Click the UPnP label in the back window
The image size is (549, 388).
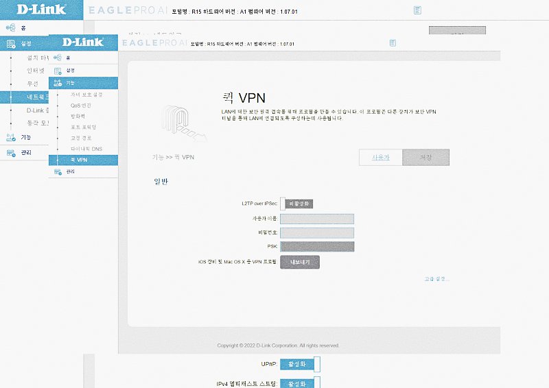269,364
